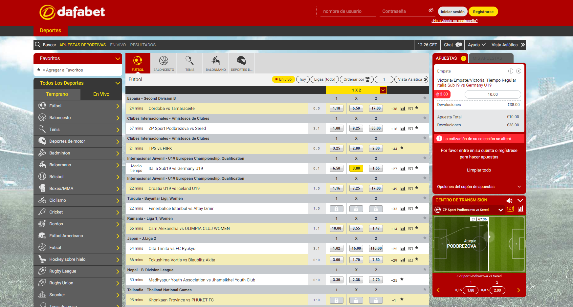Click Badminton icon in sports sidebar
Screen dimensions: 573x307
point(42,153)
